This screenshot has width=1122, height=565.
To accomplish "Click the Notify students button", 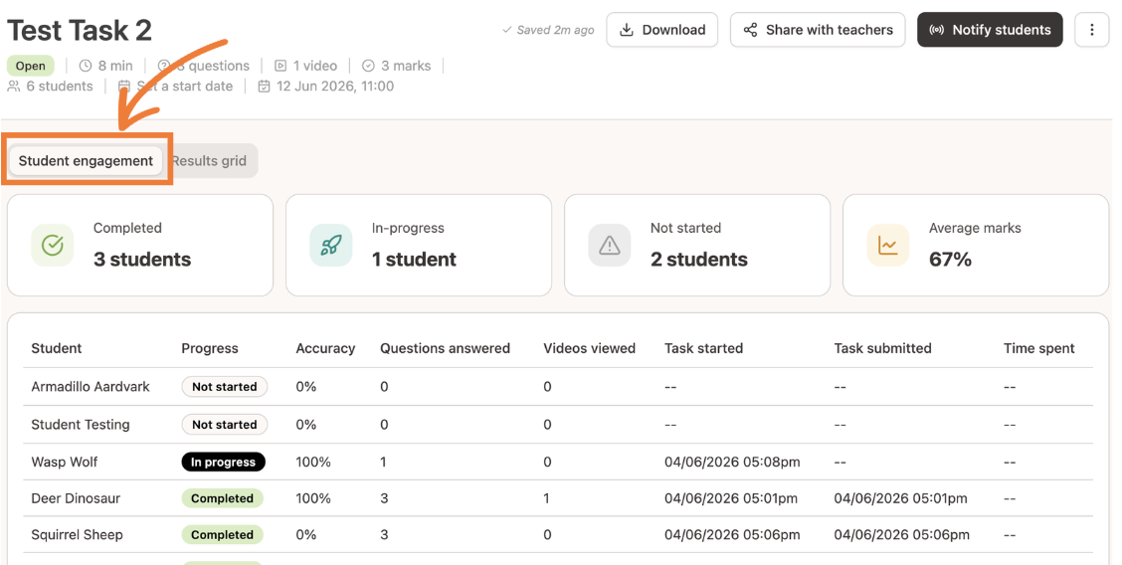I will (x=990, y=30).
